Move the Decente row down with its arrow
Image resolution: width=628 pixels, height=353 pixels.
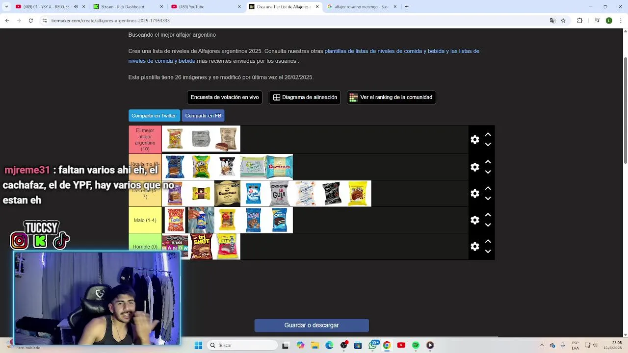tap(488, 199)
